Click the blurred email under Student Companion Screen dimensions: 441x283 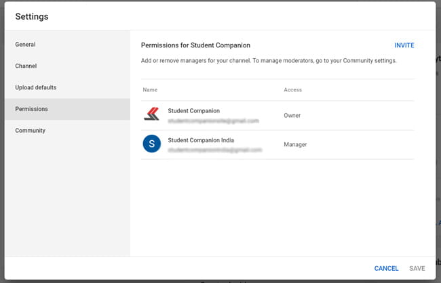coord(213,121)
